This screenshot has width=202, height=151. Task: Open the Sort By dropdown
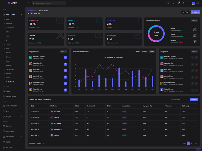point(194,99)
